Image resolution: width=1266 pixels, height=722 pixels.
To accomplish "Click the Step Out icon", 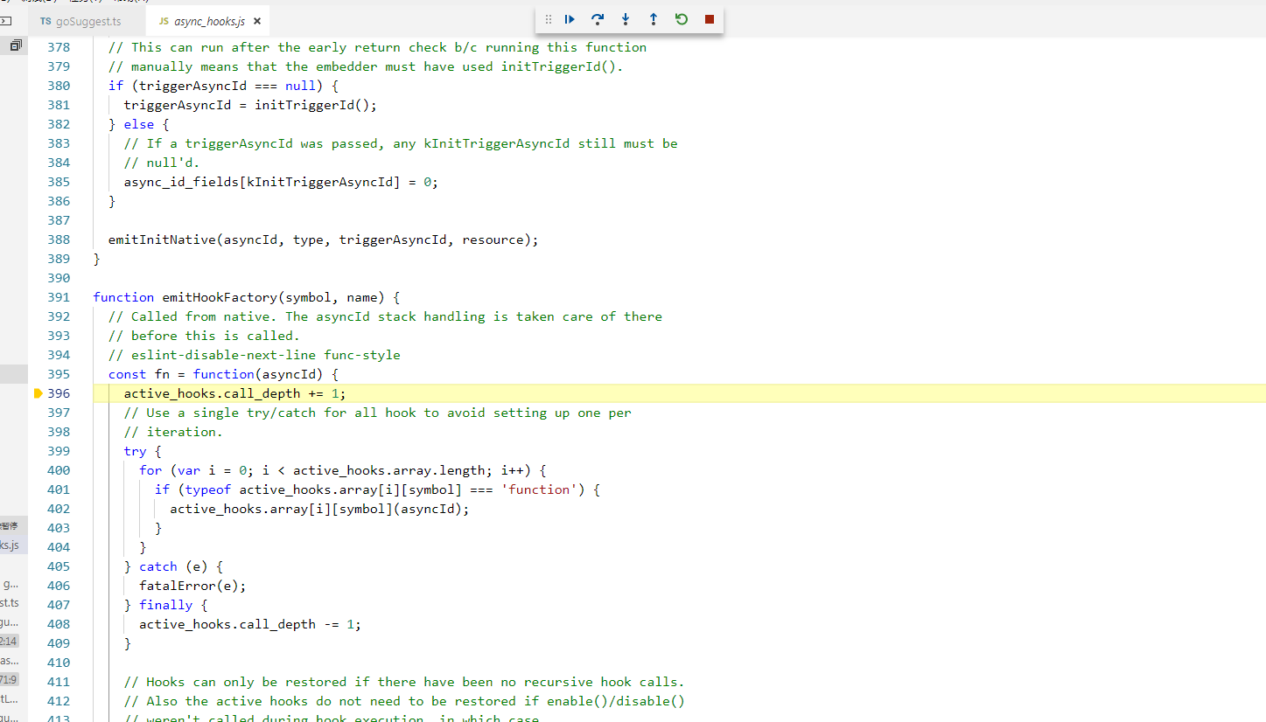I will coord(654,18).
